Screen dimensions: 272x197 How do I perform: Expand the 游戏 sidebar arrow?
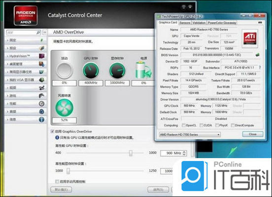7,96
